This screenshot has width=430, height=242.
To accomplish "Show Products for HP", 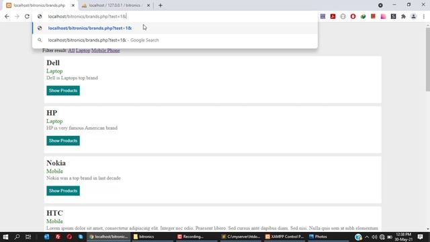I will coord(63,140).
